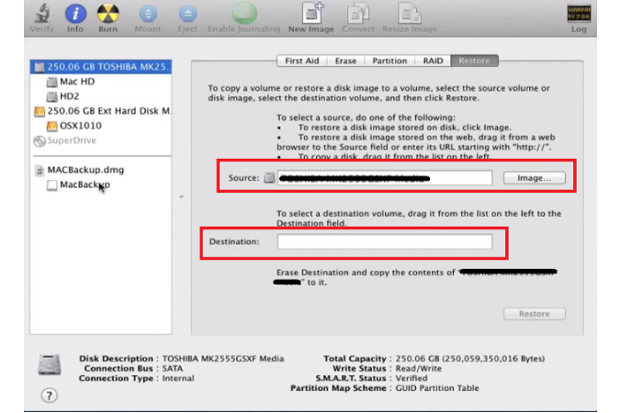Open the Info toolbar icon

click(x=75, y=14)
